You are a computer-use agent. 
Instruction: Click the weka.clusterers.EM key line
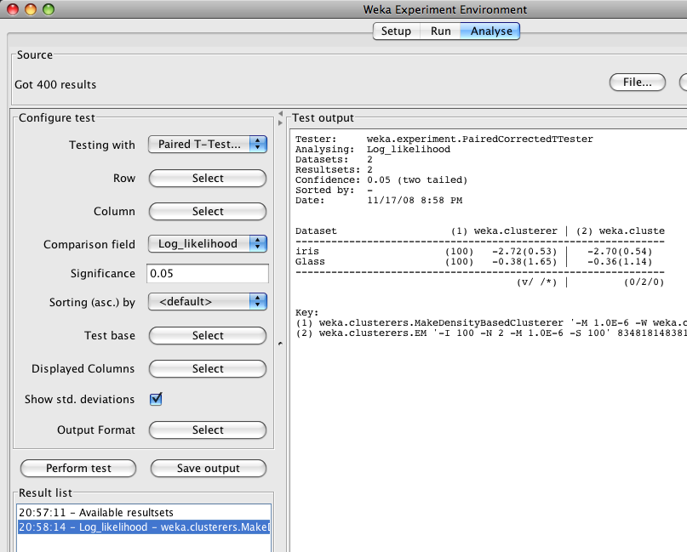pos(490,333)
